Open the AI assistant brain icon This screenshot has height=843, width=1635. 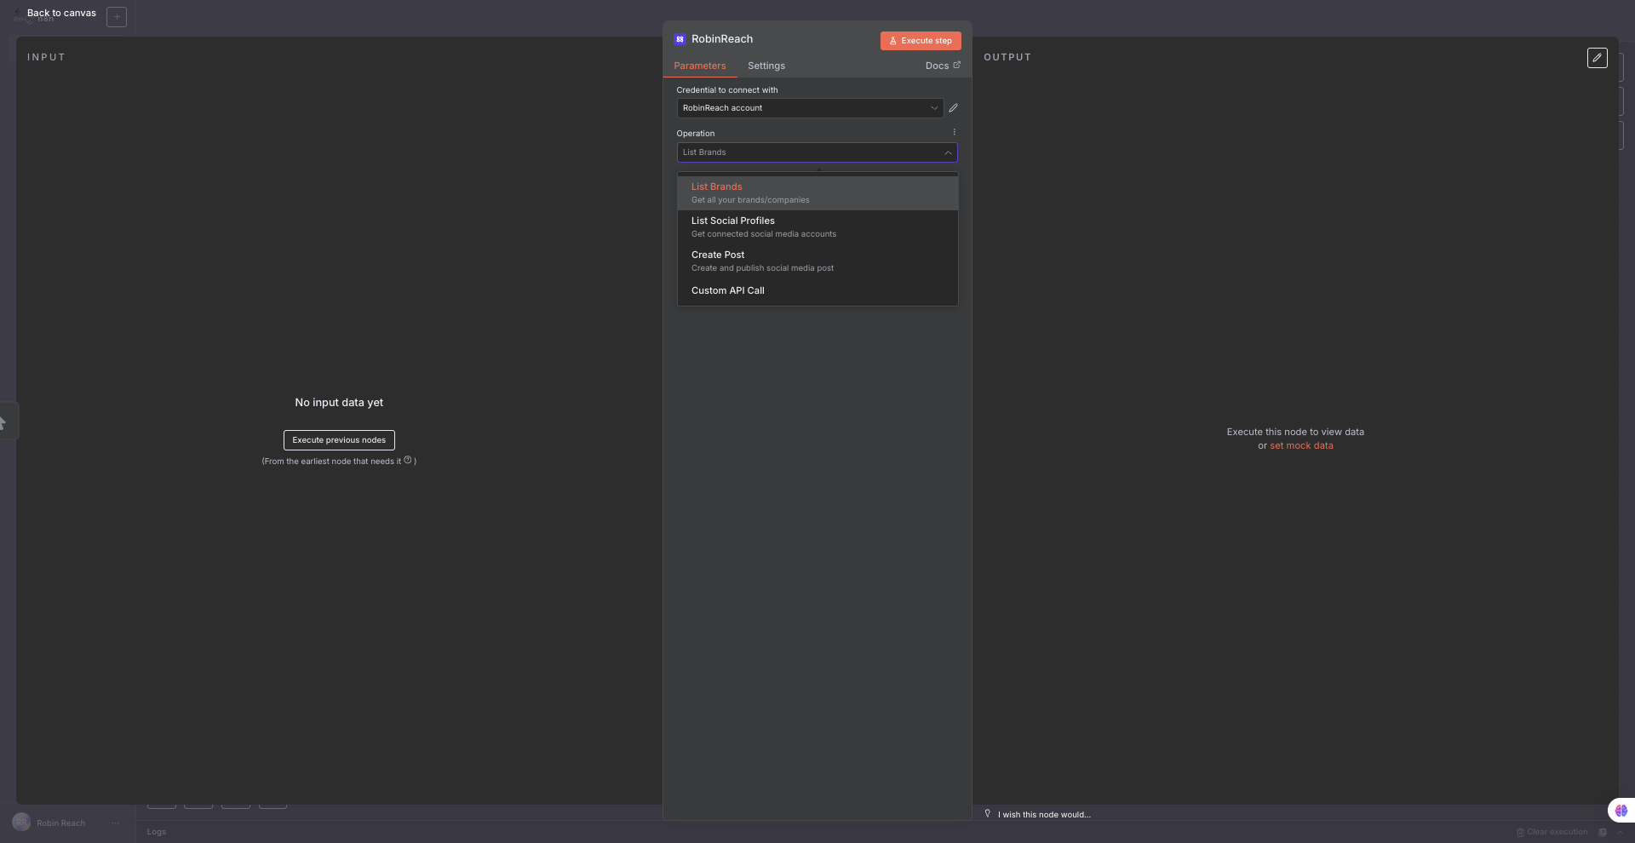tap(1621, 811)
